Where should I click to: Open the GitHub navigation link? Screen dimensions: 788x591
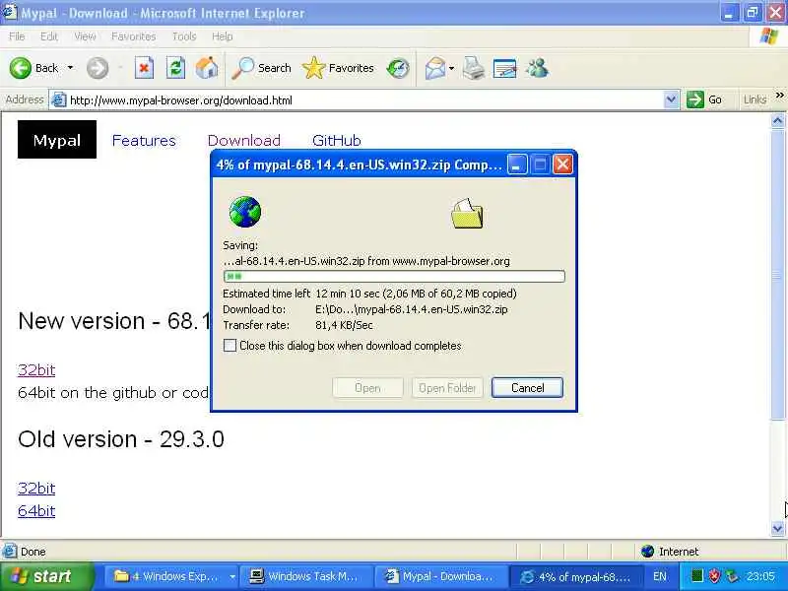point(336,140)
